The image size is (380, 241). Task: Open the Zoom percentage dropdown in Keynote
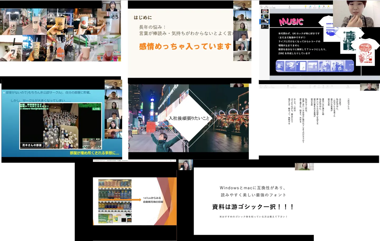click(267, 6)
